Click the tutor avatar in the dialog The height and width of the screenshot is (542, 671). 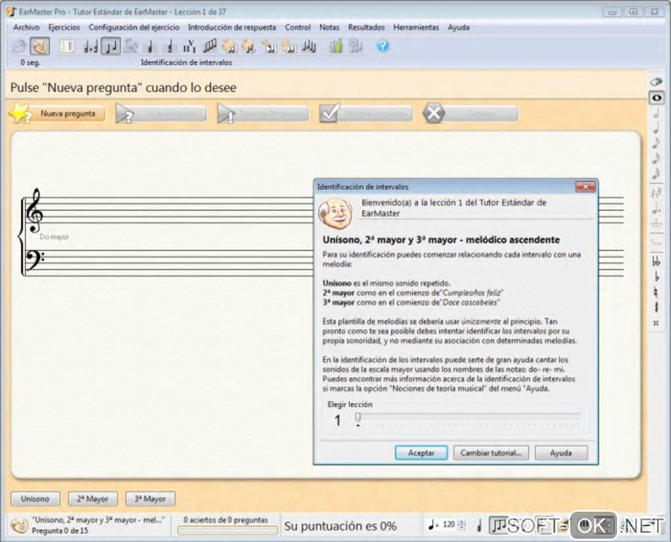(x=335, y=213)
